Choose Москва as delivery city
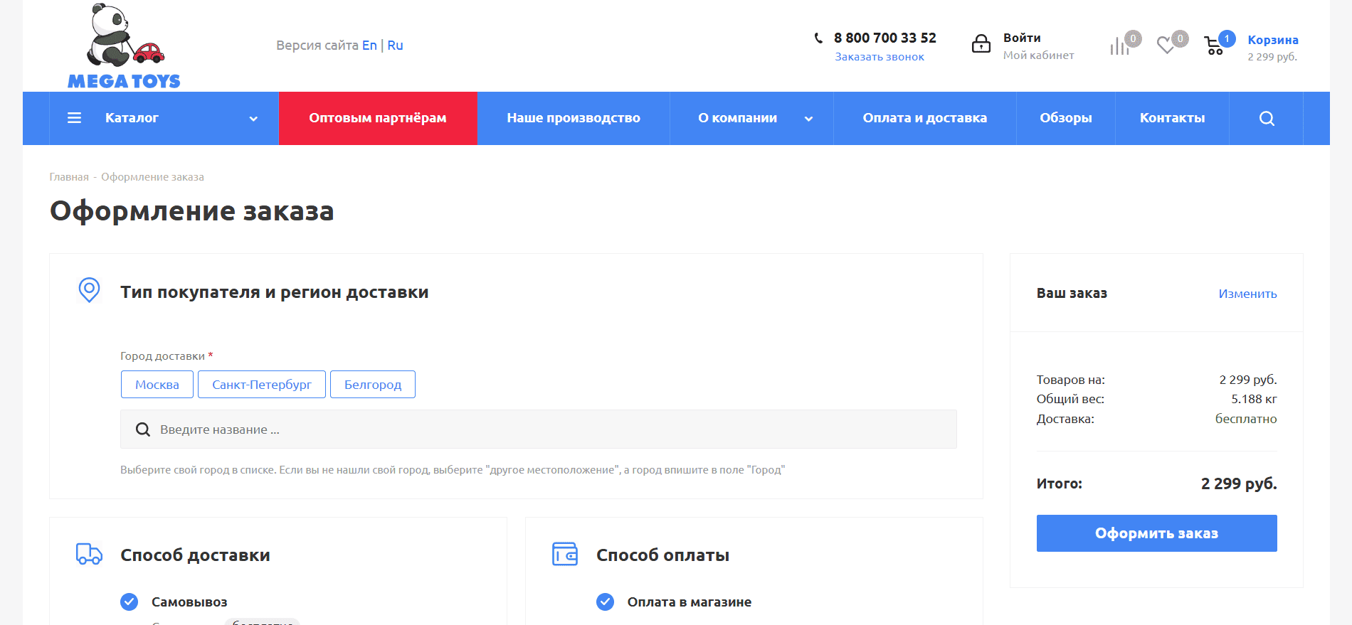Screen dimensions: 1352x625 point(157,385)
